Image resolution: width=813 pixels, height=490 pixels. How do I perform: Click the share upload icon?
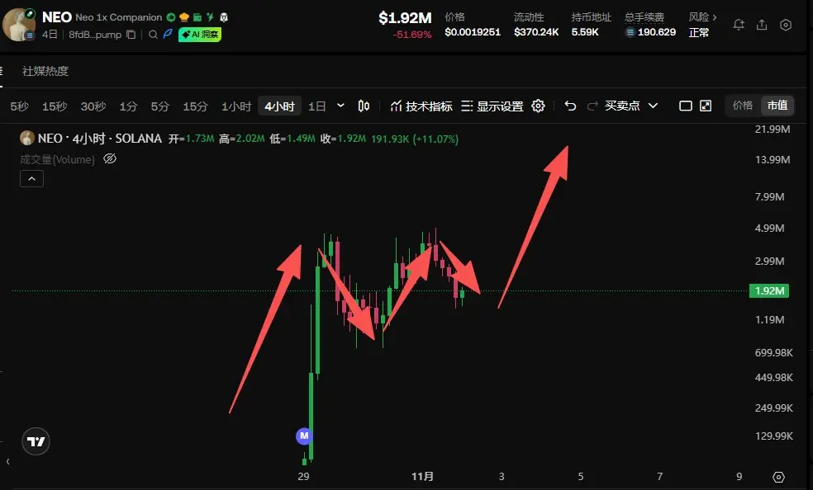point(762,24)
